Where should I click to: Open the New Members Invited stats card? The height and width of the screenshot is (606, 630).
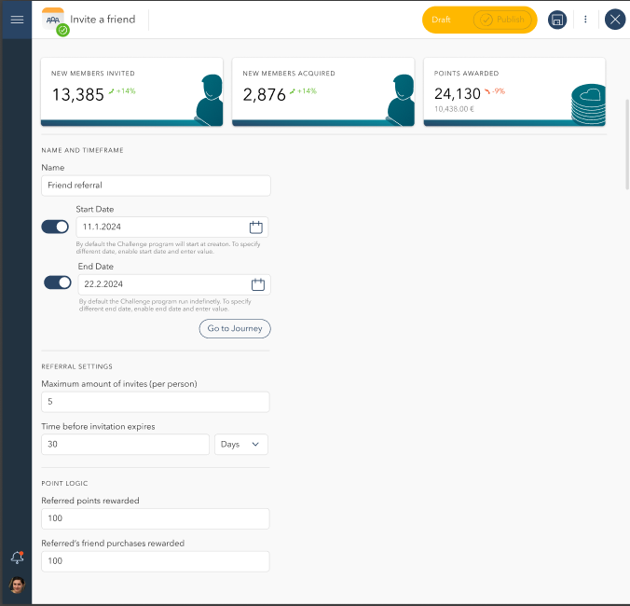click(131, 92)
